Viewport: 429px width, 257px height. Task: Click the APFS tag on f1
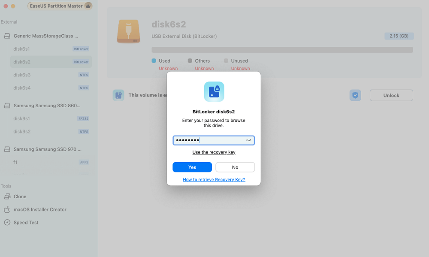[x=84, y=162]
